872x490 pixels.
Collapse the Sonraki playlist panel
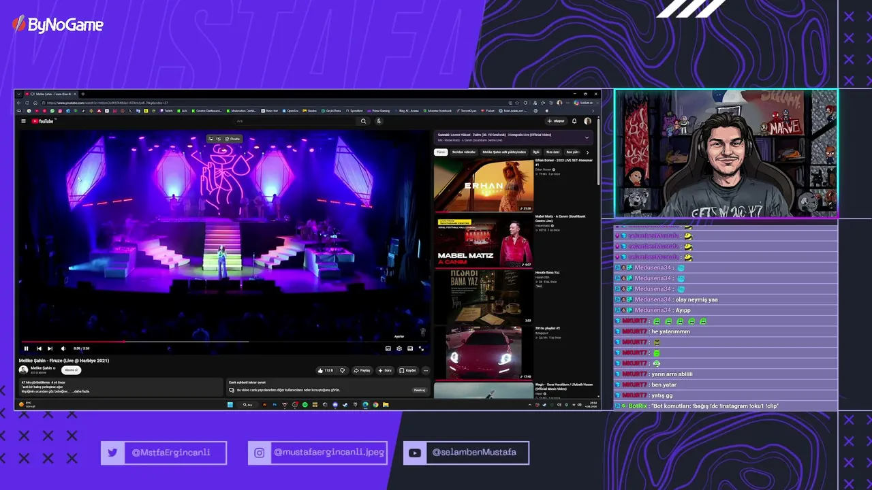(587, 137)
